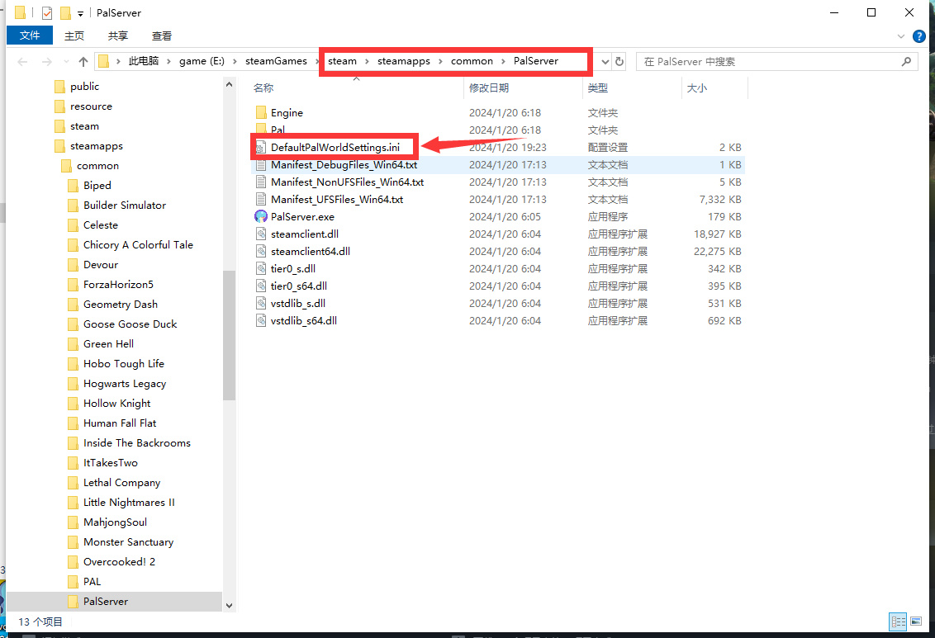Expand the ribbon with chevron arrow

click(901, 36)
